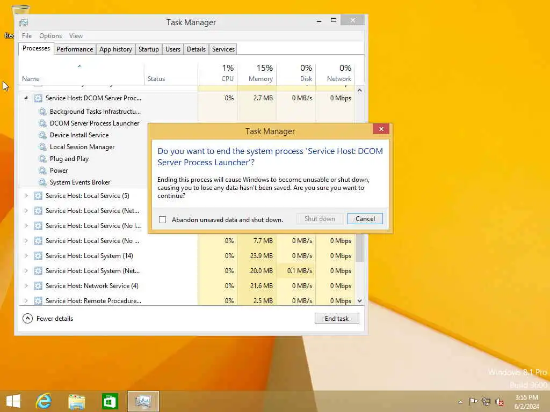
Task: Open the Windows Store taskbar icon
Action: 110,401
